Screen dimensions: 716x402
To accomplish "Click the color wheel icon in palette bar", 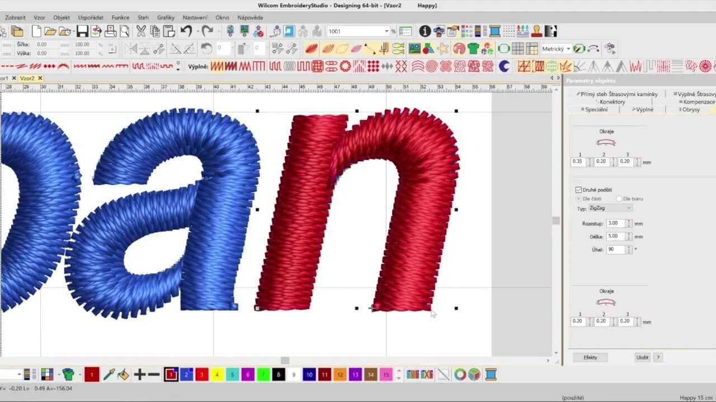I will (460, 375).
